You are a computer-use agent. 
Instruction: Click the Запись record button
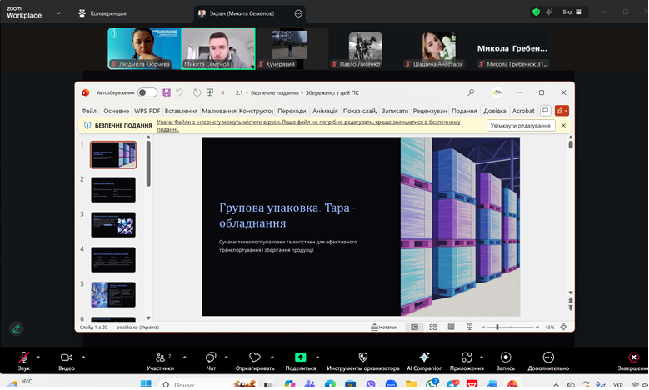point(505,358)
